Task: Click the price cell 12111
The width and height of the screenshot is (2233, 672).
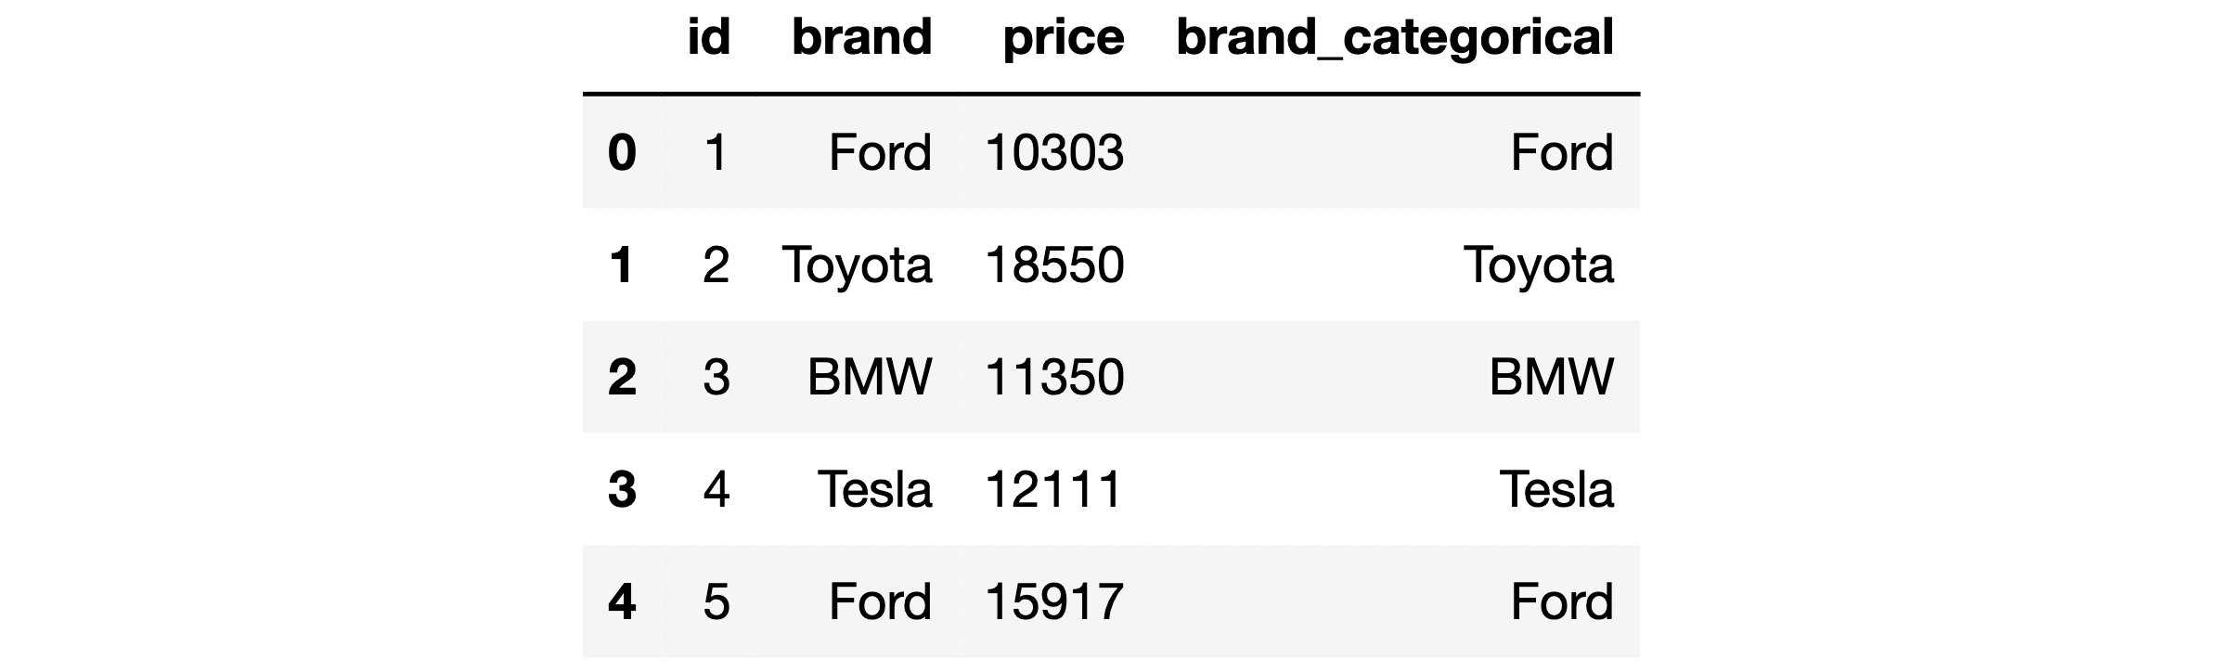Action: tap(1054, 490)
